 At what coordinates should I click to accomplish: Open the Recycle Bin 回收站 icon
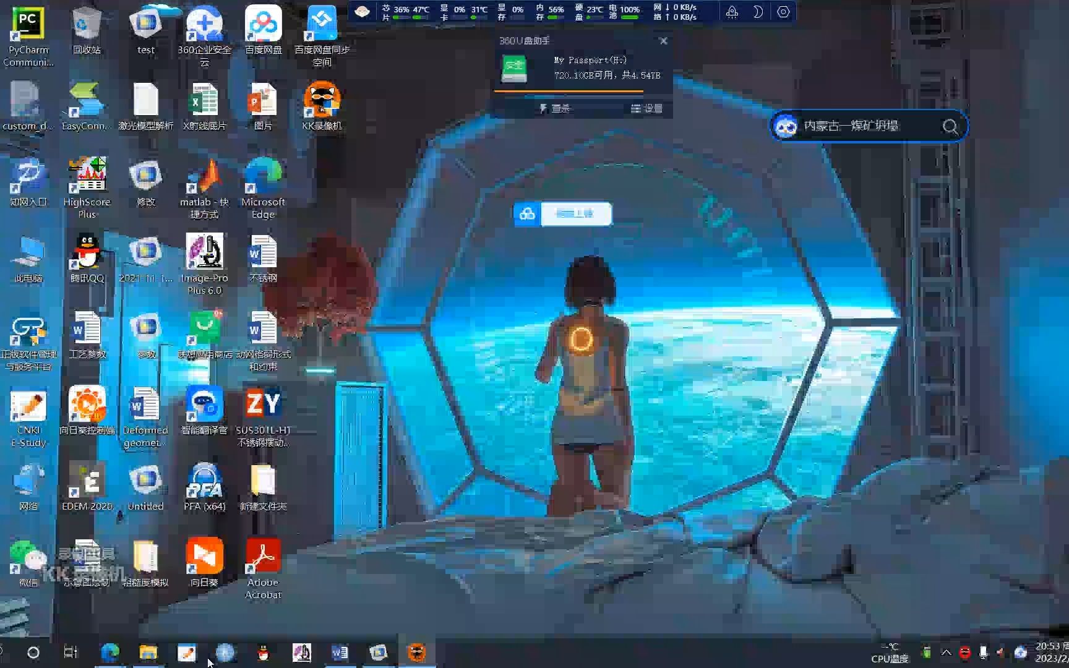point(87,31)
